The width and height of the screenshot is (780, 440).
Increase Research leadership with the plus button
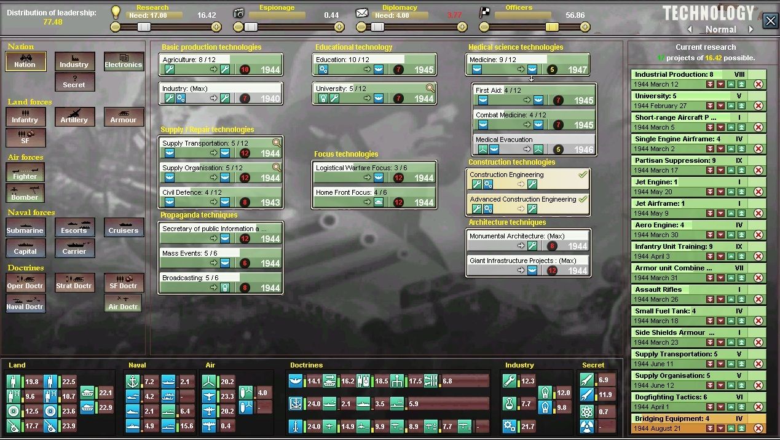tap(216, 27)
